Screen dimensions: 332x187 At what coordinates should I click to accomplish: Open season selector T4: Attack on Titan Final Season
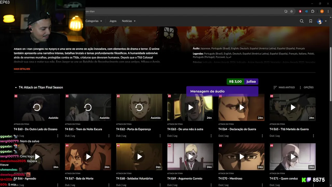39,88
